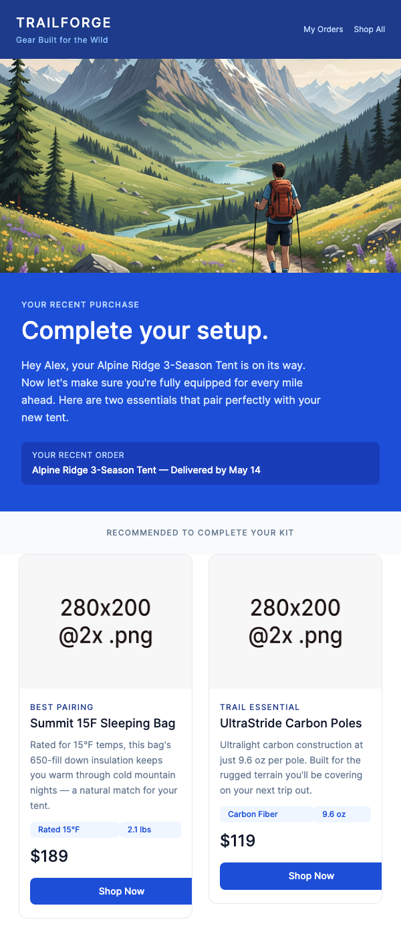Screen dimensions: 401x936
Task: Open the Summit 15F Sleeping Bag title
Action: pos(103,723)
